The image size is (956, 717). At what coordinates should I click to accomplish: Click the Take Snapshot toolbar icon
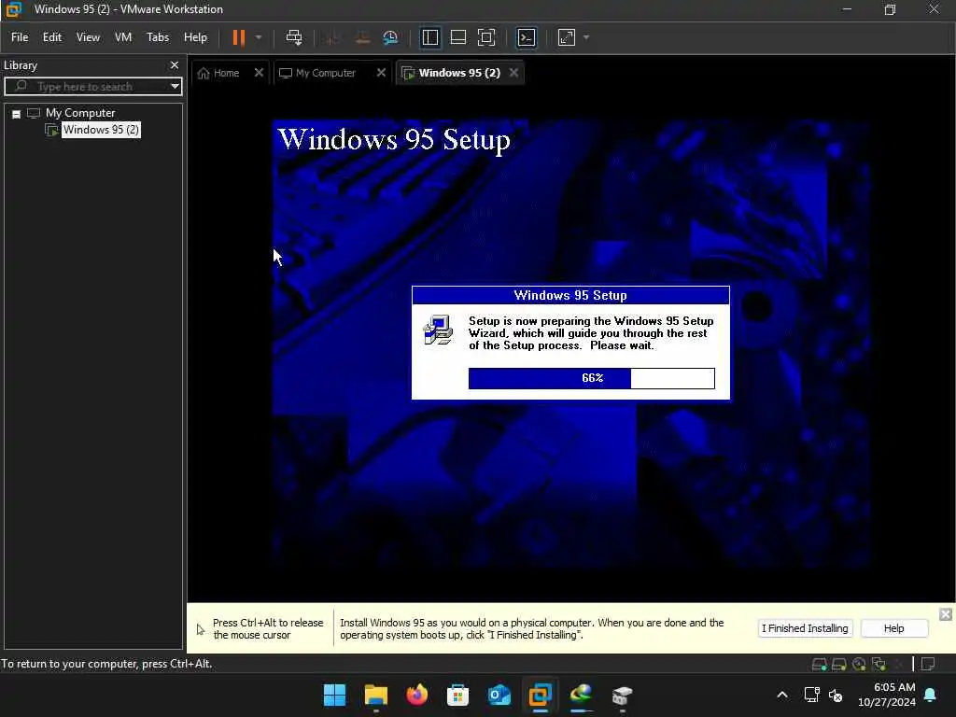333,37
